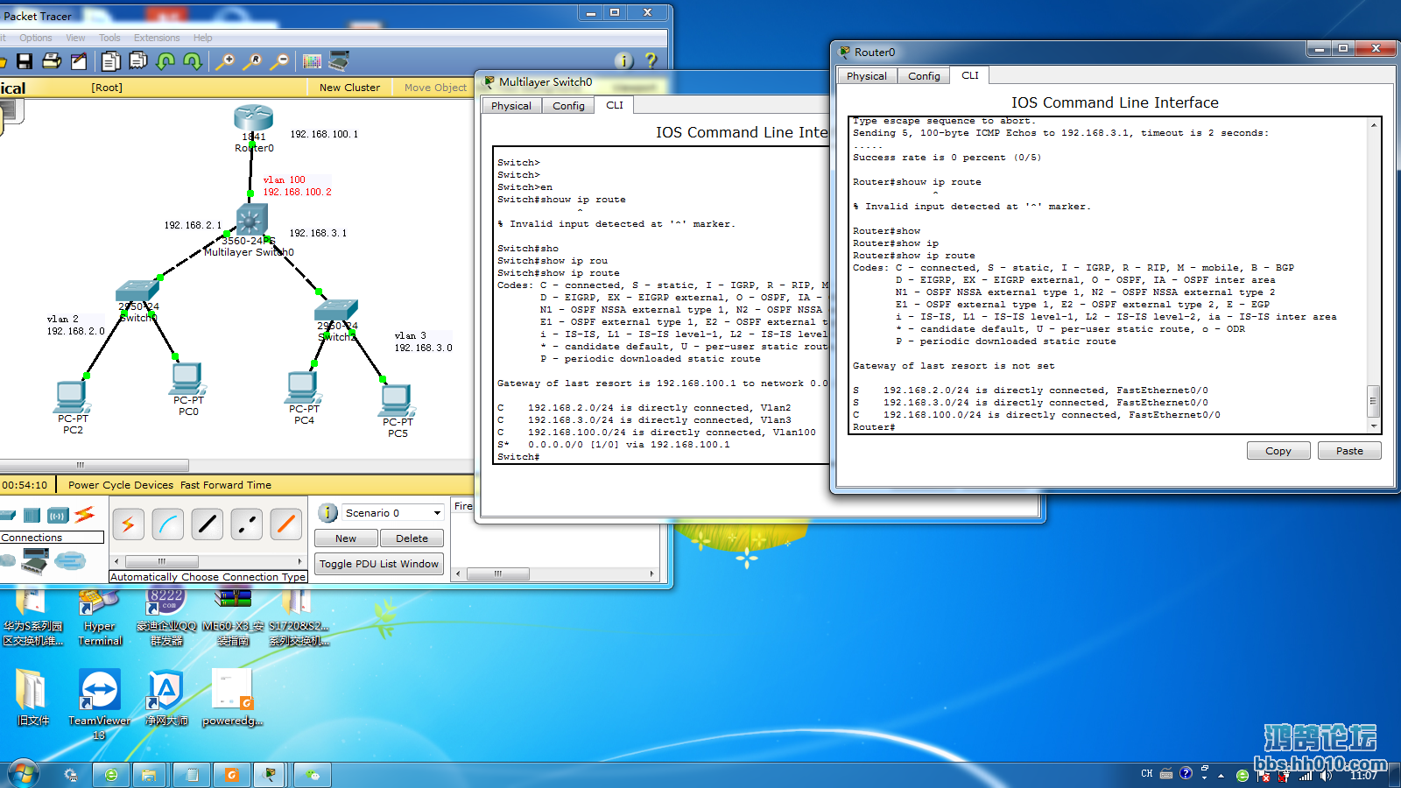
Task: Open the View menu in Packet Tracer
Action: pos(75,38)
